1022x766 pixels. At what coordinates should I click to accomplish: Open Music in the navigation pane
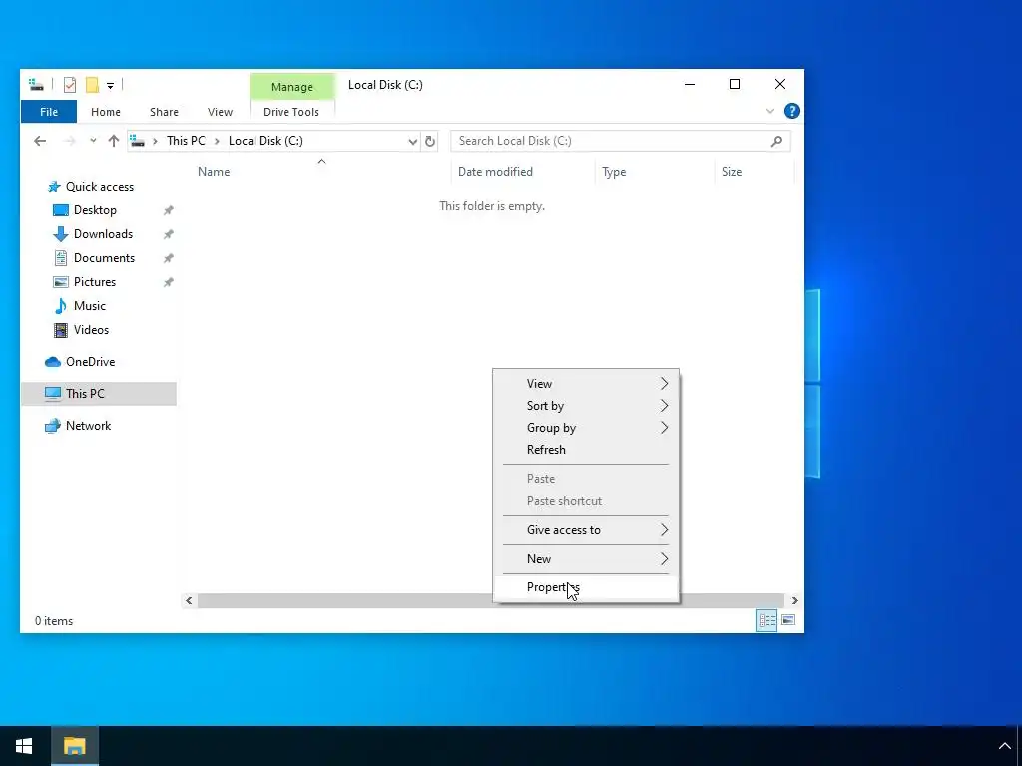(89, 306)
